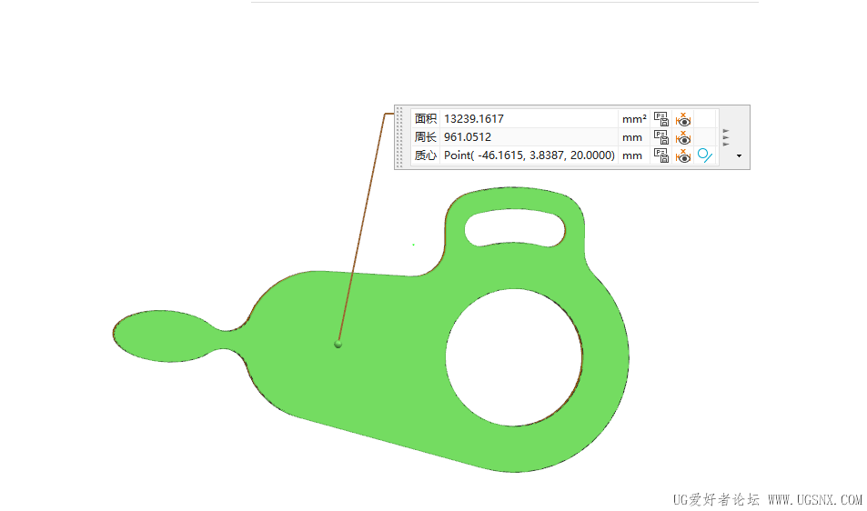The image size is (867, 511).
Task: Save the 质心 (centroid) measurement as expression
Action: click(661, 155)
